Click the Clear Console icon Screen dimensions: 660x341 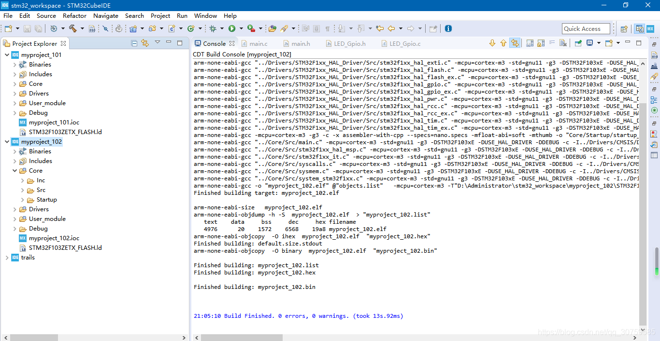click(x=563, y=43)
